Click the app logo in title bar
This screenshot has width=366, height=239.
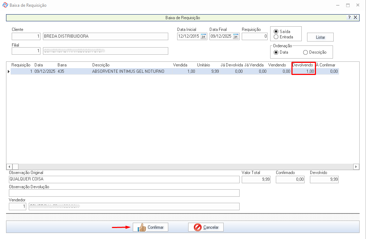point(5,5)
